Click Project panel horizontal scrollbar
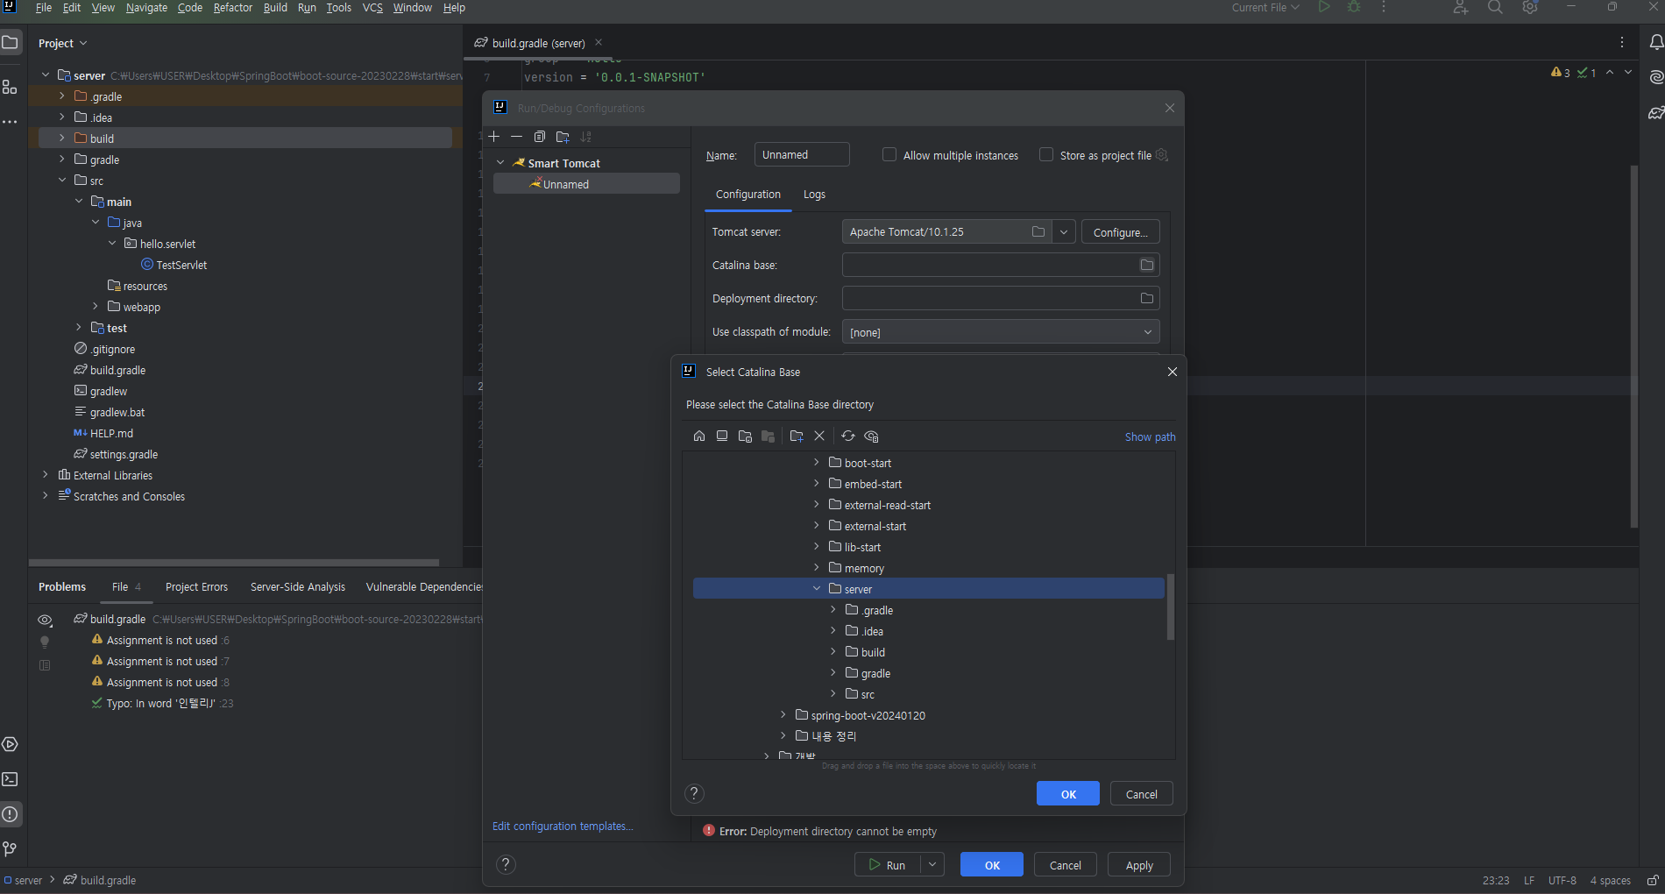 click(234, 563)
